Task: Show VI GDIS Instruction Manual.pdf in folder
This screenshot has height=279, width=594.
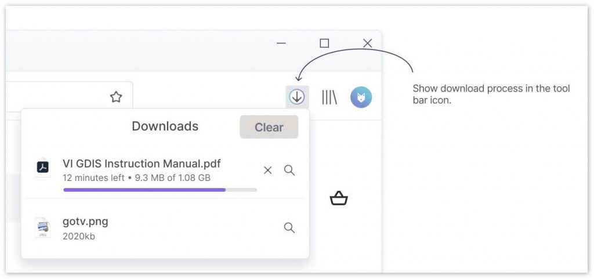Action: 289,171
